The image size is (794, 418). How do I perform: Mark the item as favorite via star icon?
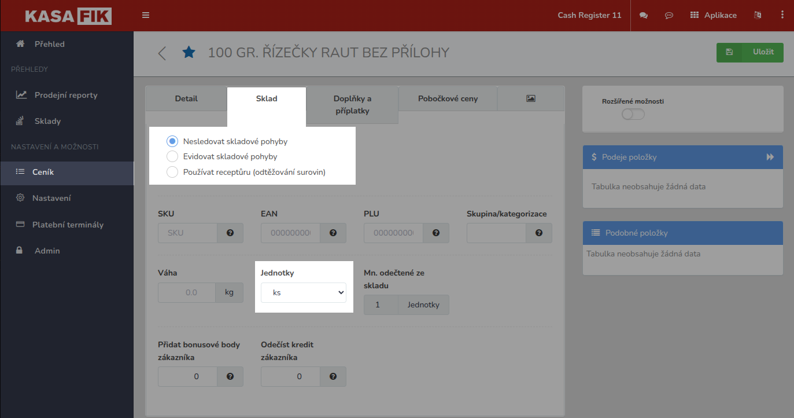189,52
